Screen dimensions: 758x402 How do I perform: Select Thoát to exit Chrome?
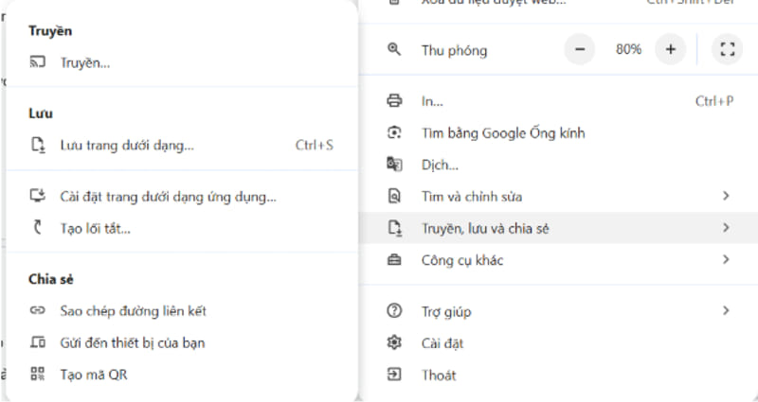click(x=438, y=376)
